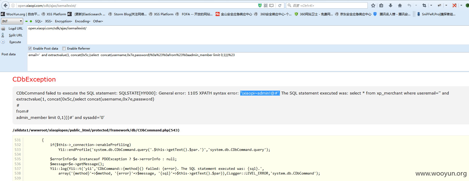The image size is (469, 181).
Task: Check Enable Referrer checkbox
Action: 64,49
